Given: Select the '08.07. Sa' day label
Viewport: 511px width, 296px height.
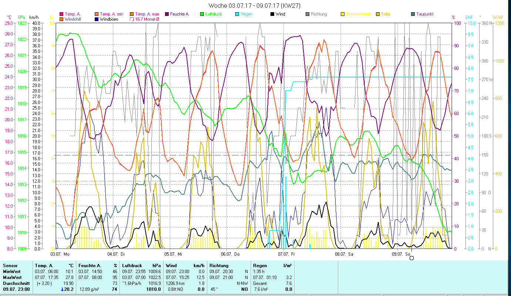Looking at the screenshot, I should 344,254.
